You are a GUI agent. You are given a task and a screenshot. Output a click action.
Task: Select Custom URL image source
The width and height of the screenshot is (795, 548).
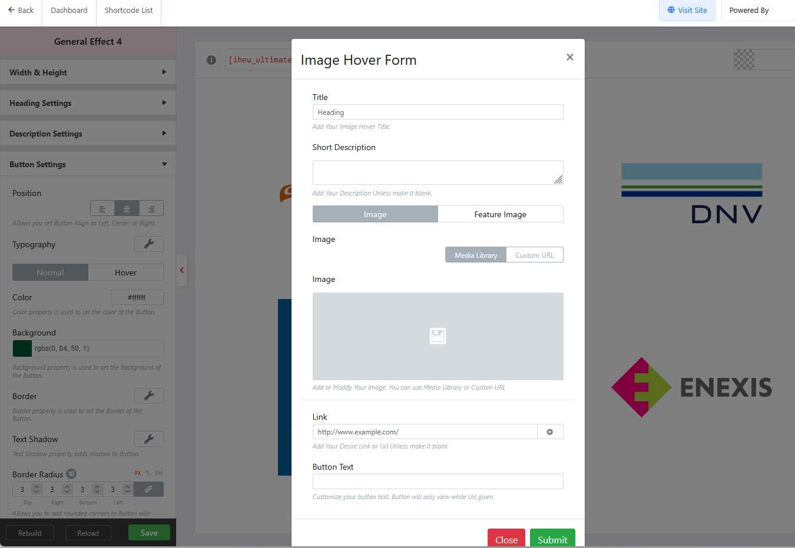coord(534,255)
